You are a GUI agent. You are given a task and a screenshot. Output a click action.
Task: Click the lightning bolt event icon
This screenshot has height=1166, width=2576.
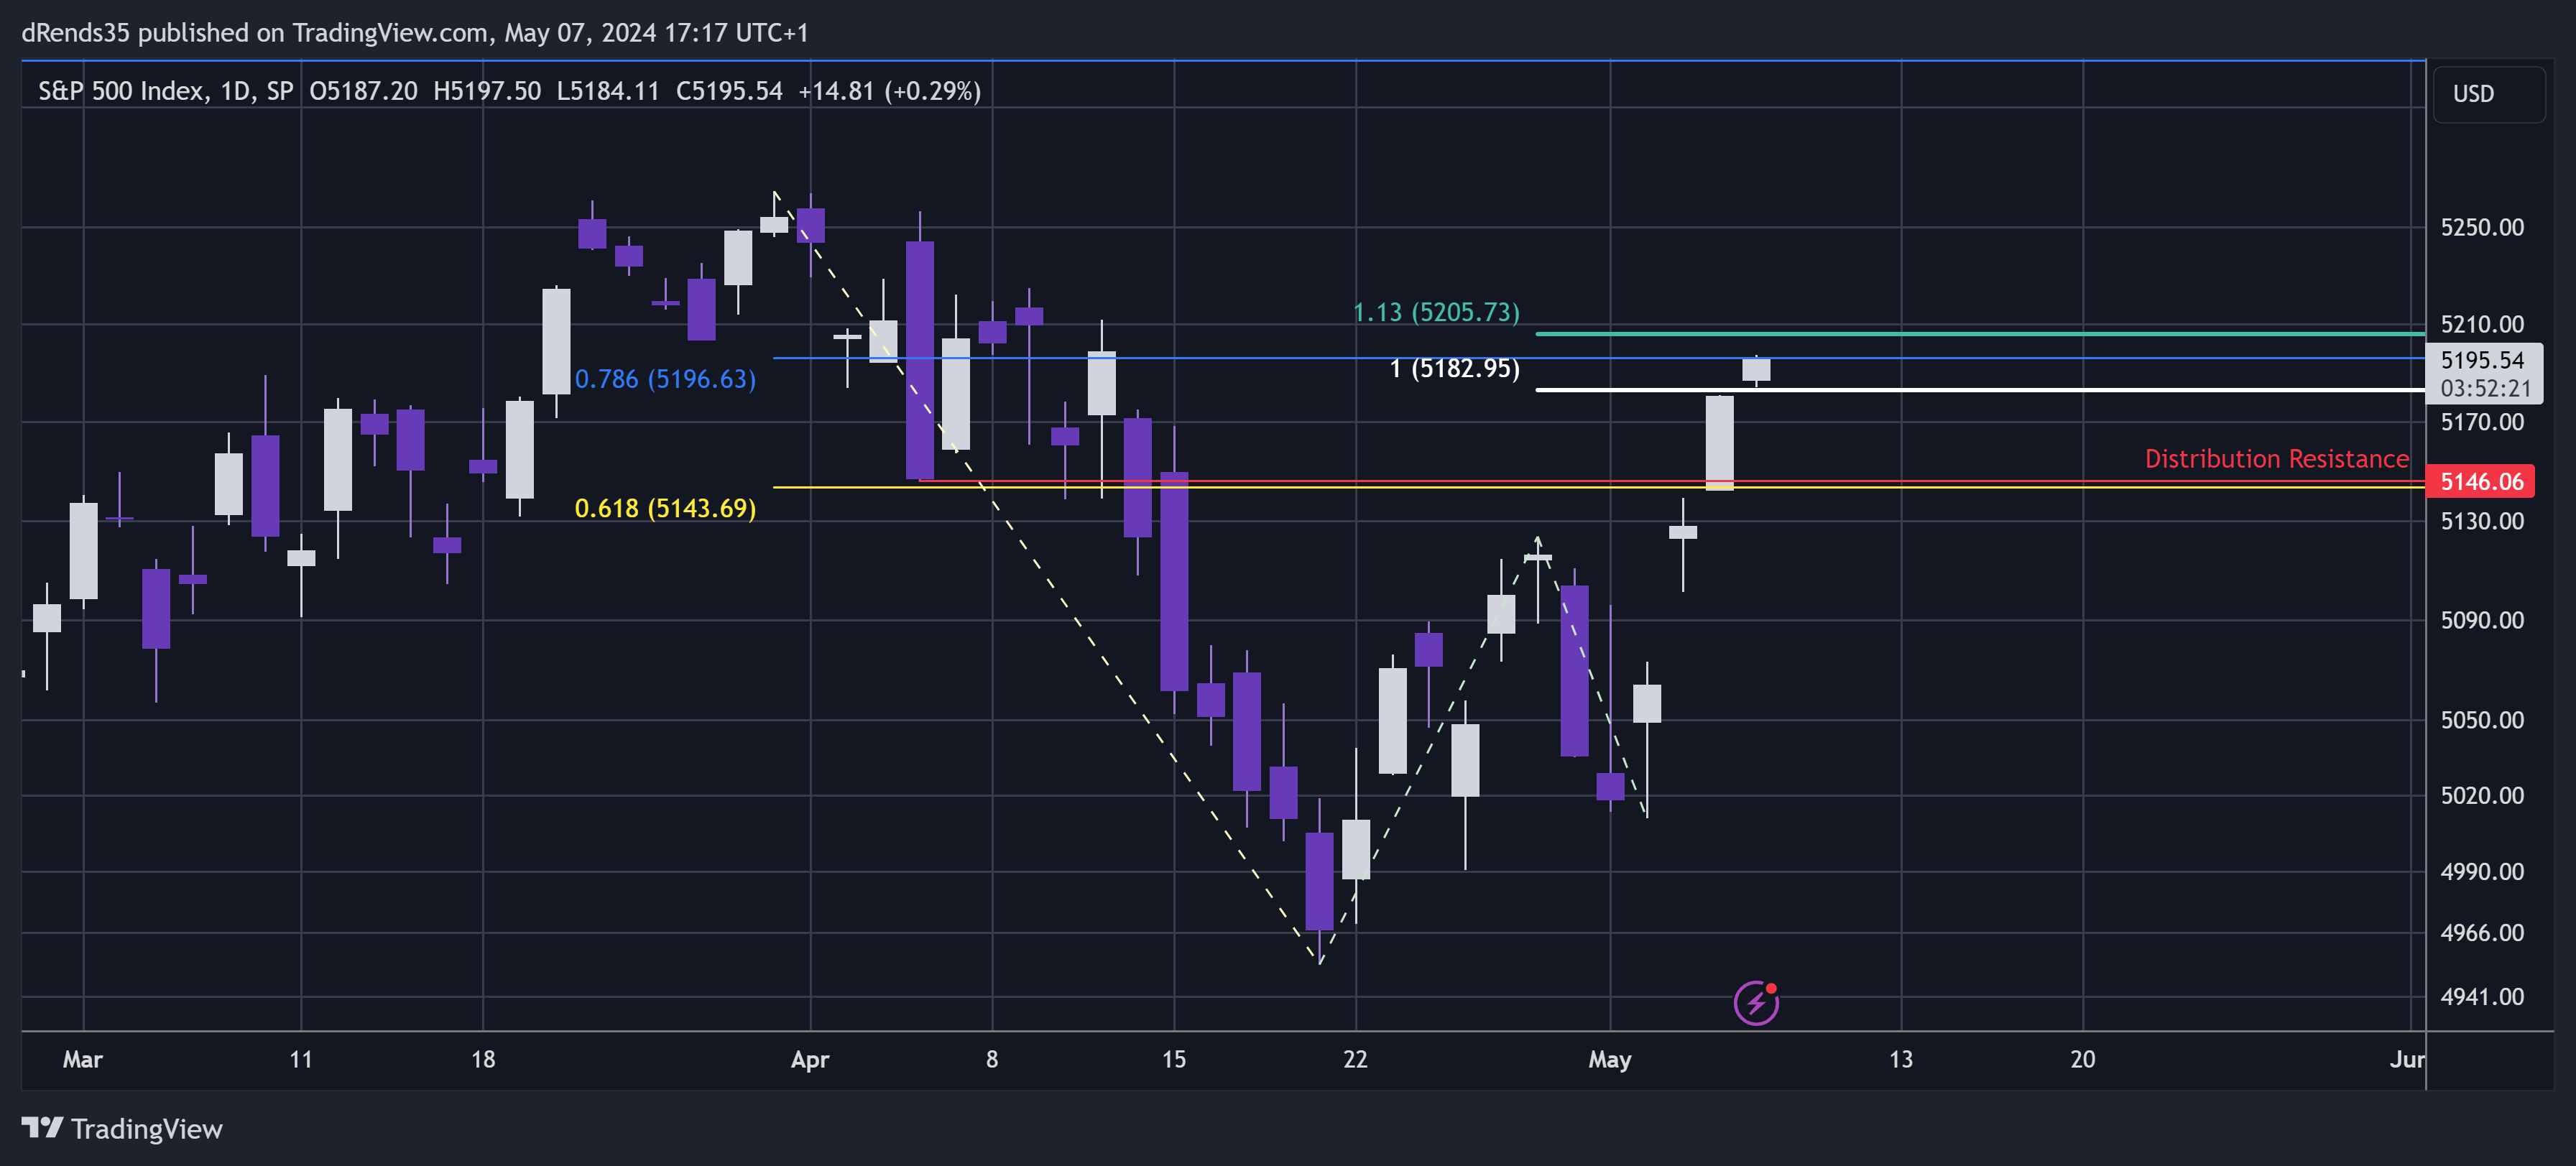[1756, 1003]
